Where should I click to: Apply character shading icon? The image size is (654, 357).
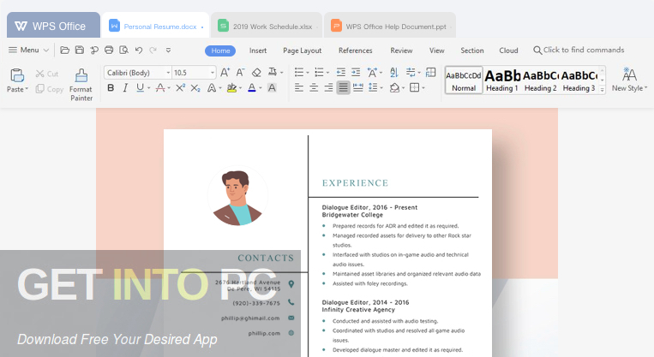[x=272, y=88]
